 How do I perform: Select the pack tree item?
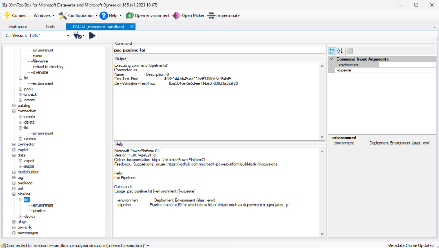point(28,89)
